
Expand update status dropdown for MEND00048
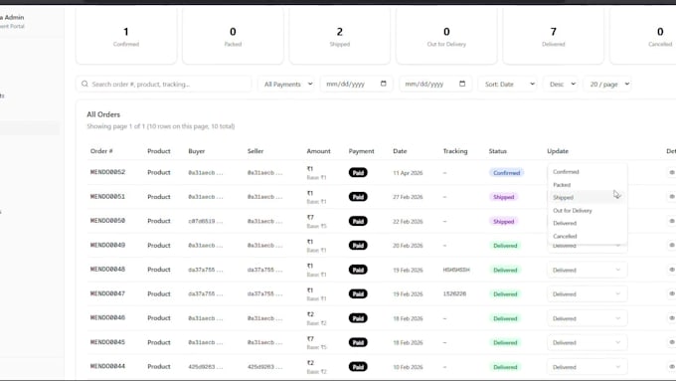[587, 271]
